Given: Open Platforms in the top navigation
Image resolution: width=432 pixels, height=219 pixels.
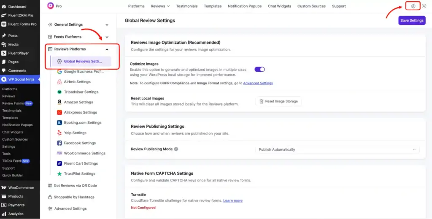Looking at the screenshot, I should (136, 6).
